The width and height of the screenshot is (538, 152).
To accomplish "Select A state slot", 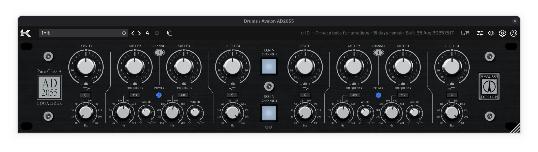I will click(147, 33).
